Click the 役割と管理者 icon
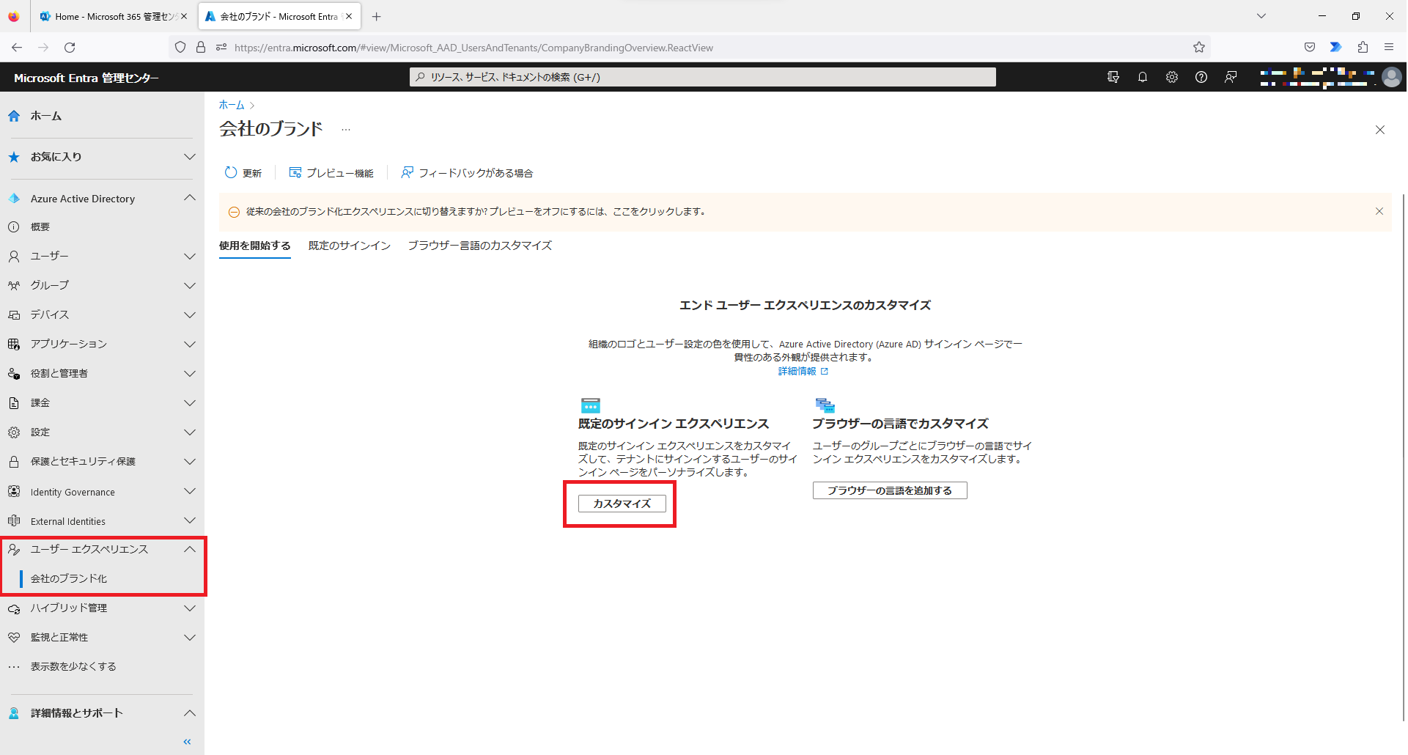This screenshot has height=755, width=1408. click(14, 374)
